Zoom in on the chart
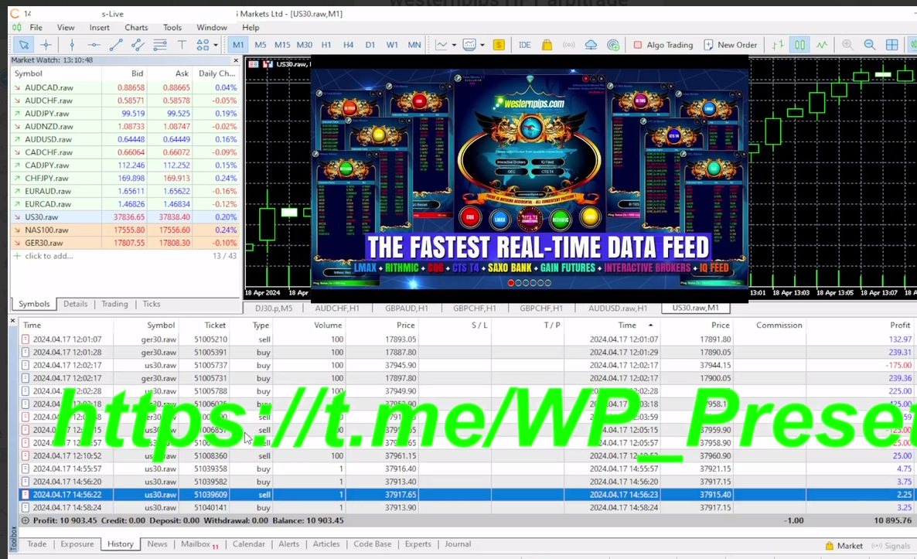Viewport: 917px width, 559px height. coord(847,45)
